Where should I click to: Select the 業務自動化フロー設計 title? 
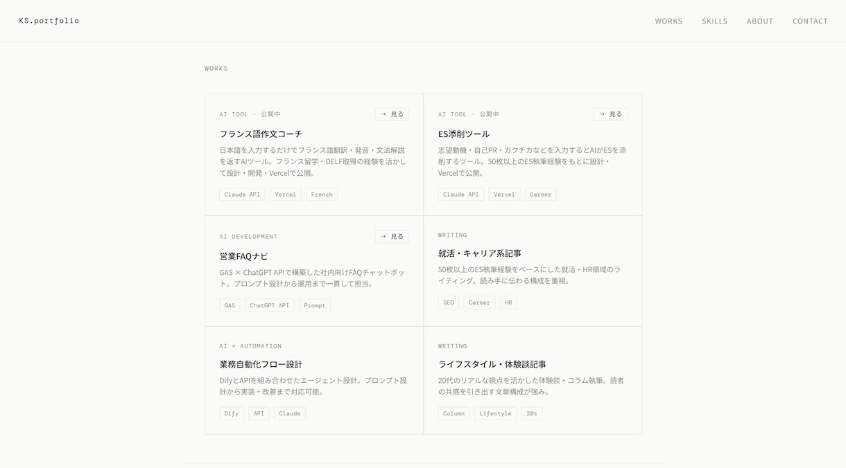coord(261,364)
